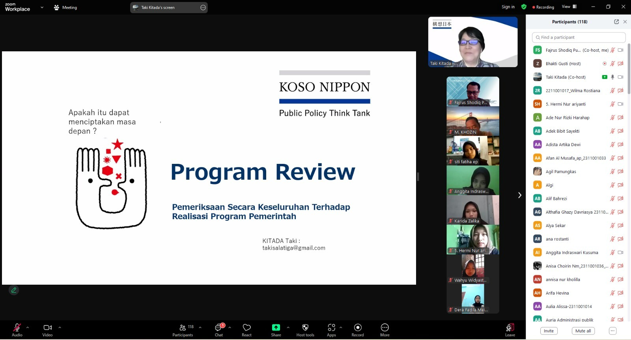Screen dimensions: 631x340
Task: Open the View layout menu
Action: coord(569,7)
